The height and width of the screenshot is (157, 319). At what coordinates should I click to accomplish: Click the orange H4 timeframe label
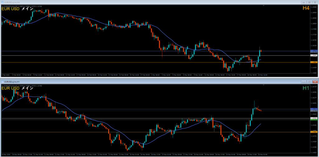pyautogui.click(x=306, y=8)
